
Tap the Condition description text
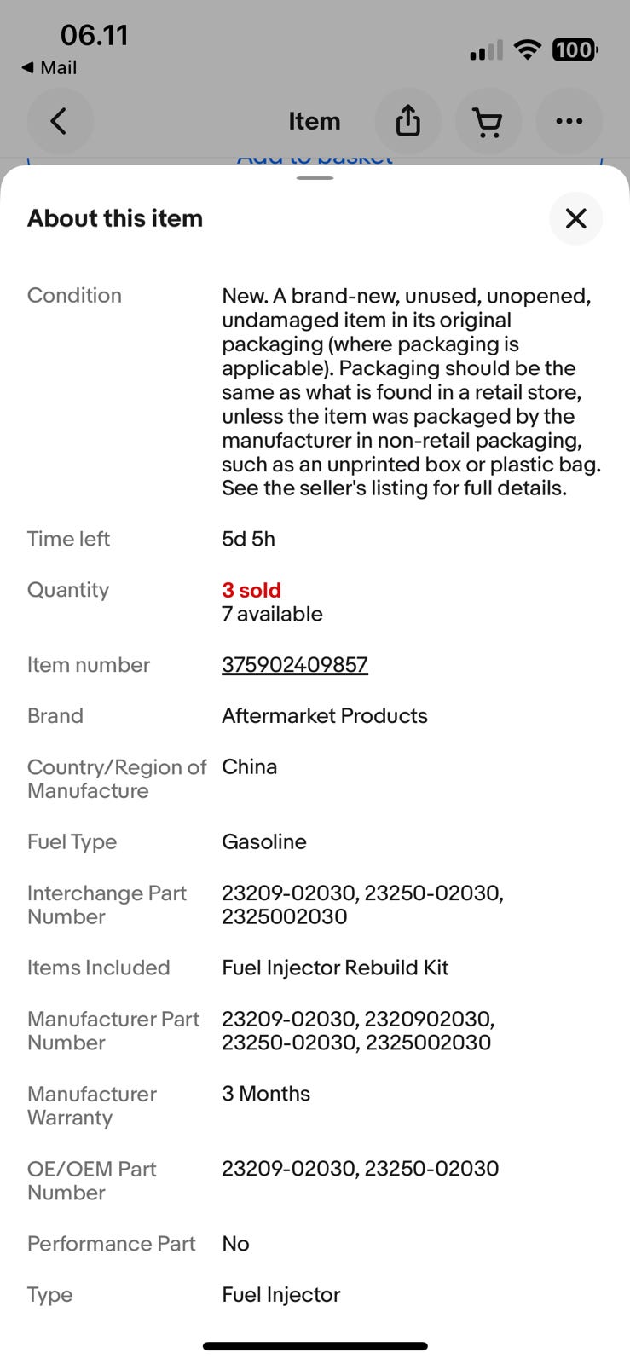pos(412,392)
